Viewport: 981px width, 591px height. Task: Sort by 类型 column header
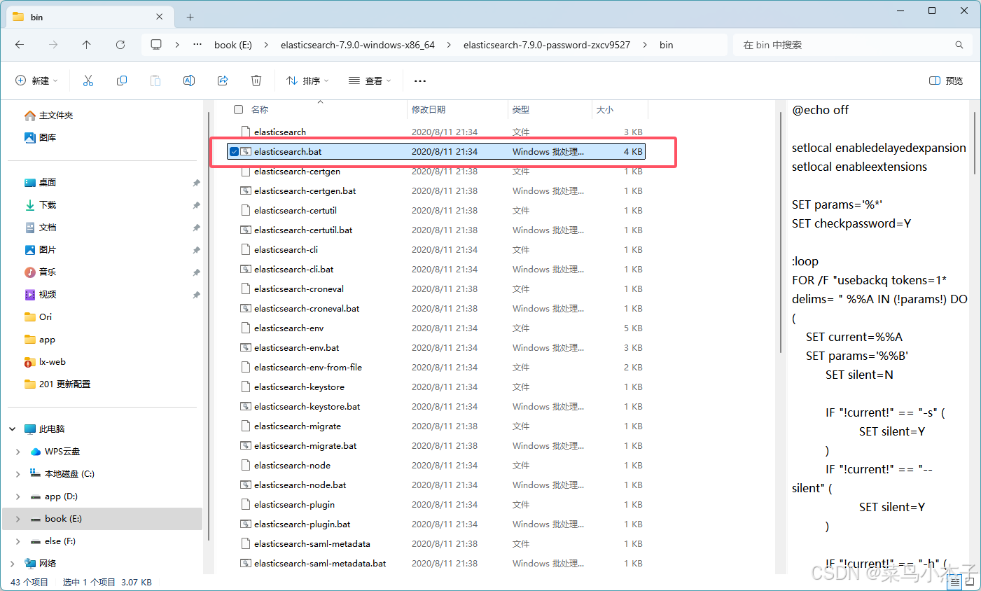point(521,109)
